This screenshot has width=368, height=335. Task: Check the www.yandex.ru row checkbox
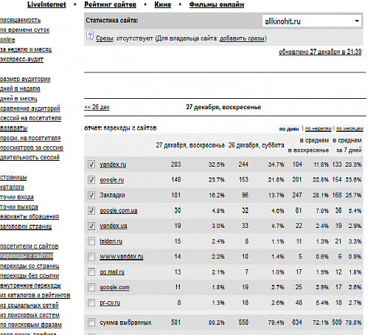[91, 257]
